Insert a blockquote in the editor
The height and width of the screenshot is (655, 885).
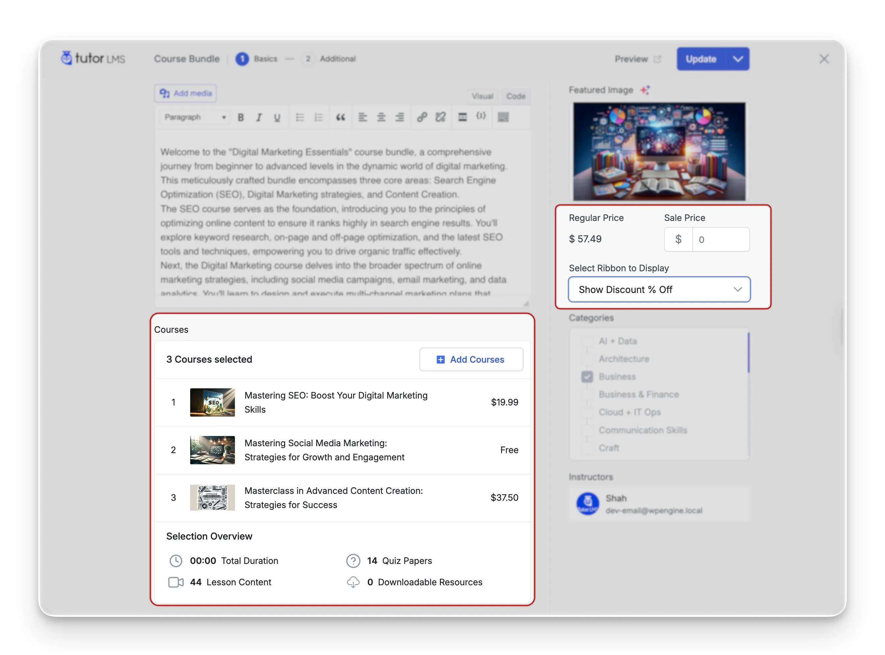point(341,117)
